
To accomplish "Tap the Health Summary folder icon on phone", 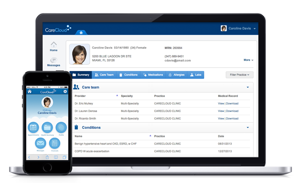I will pyautogui.click(x=47, y=127).
